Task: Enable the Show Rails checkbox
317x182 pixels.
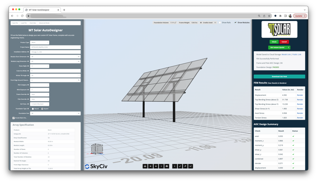Action: point(220,23)
